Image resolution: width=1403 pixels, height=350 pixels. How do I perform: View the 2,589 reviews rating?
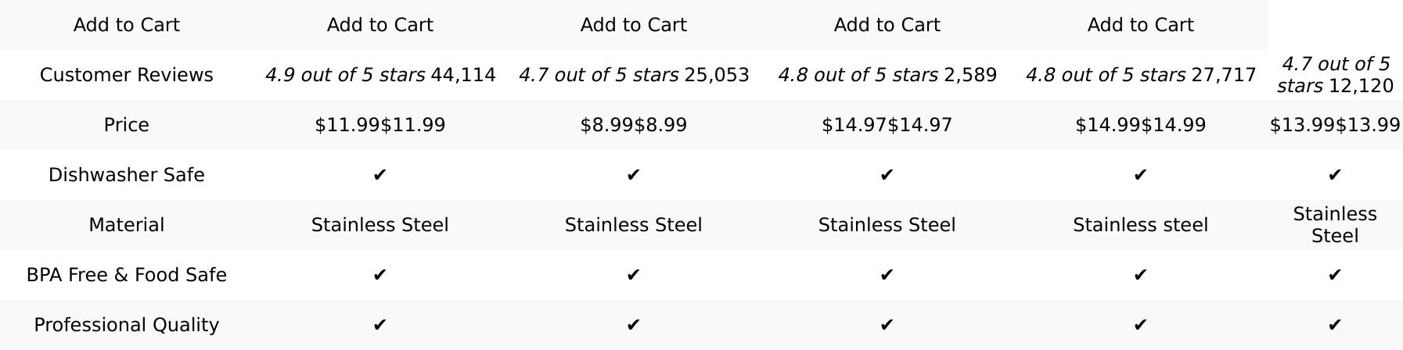(887, 75)
